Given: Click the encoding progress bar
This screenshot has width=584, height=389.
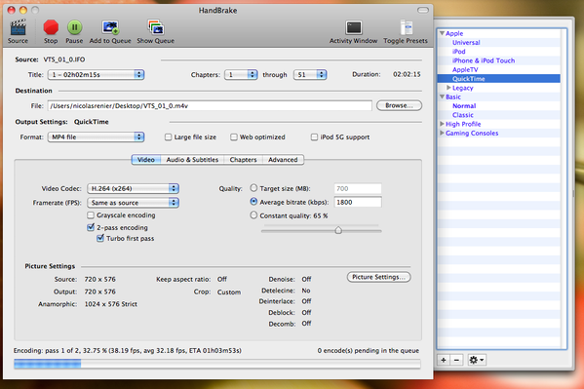Looking at the screenshot, I should pos(217,364).
